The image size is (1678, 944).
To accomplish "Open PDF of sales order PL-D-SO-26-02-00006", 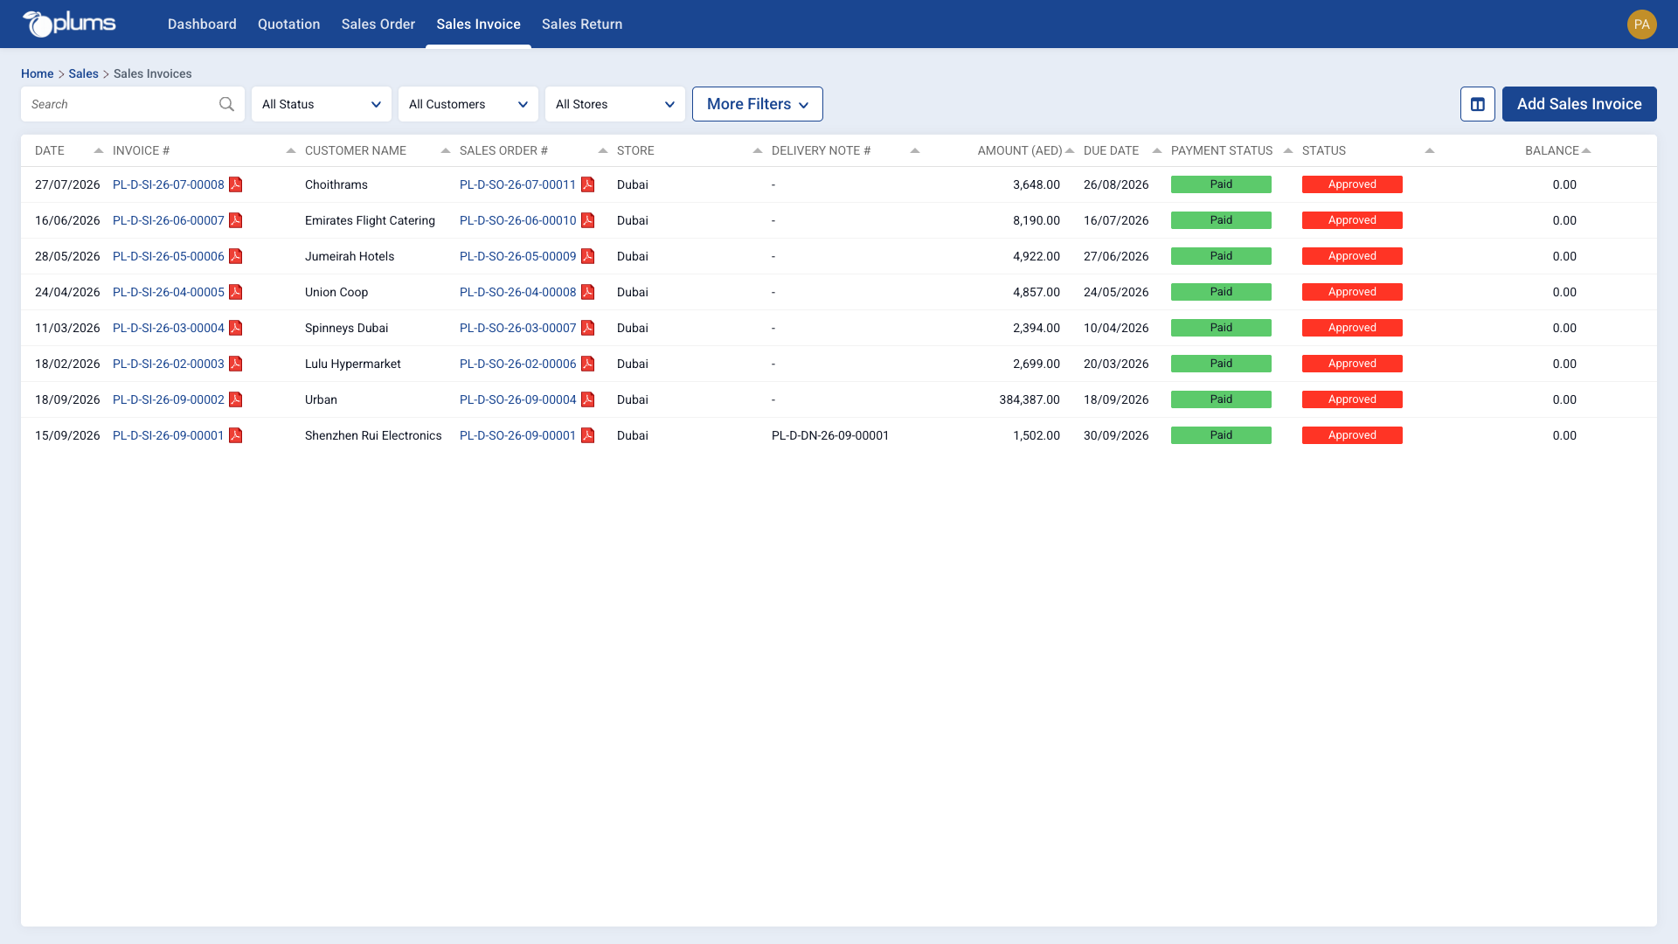I will (588, 364).
